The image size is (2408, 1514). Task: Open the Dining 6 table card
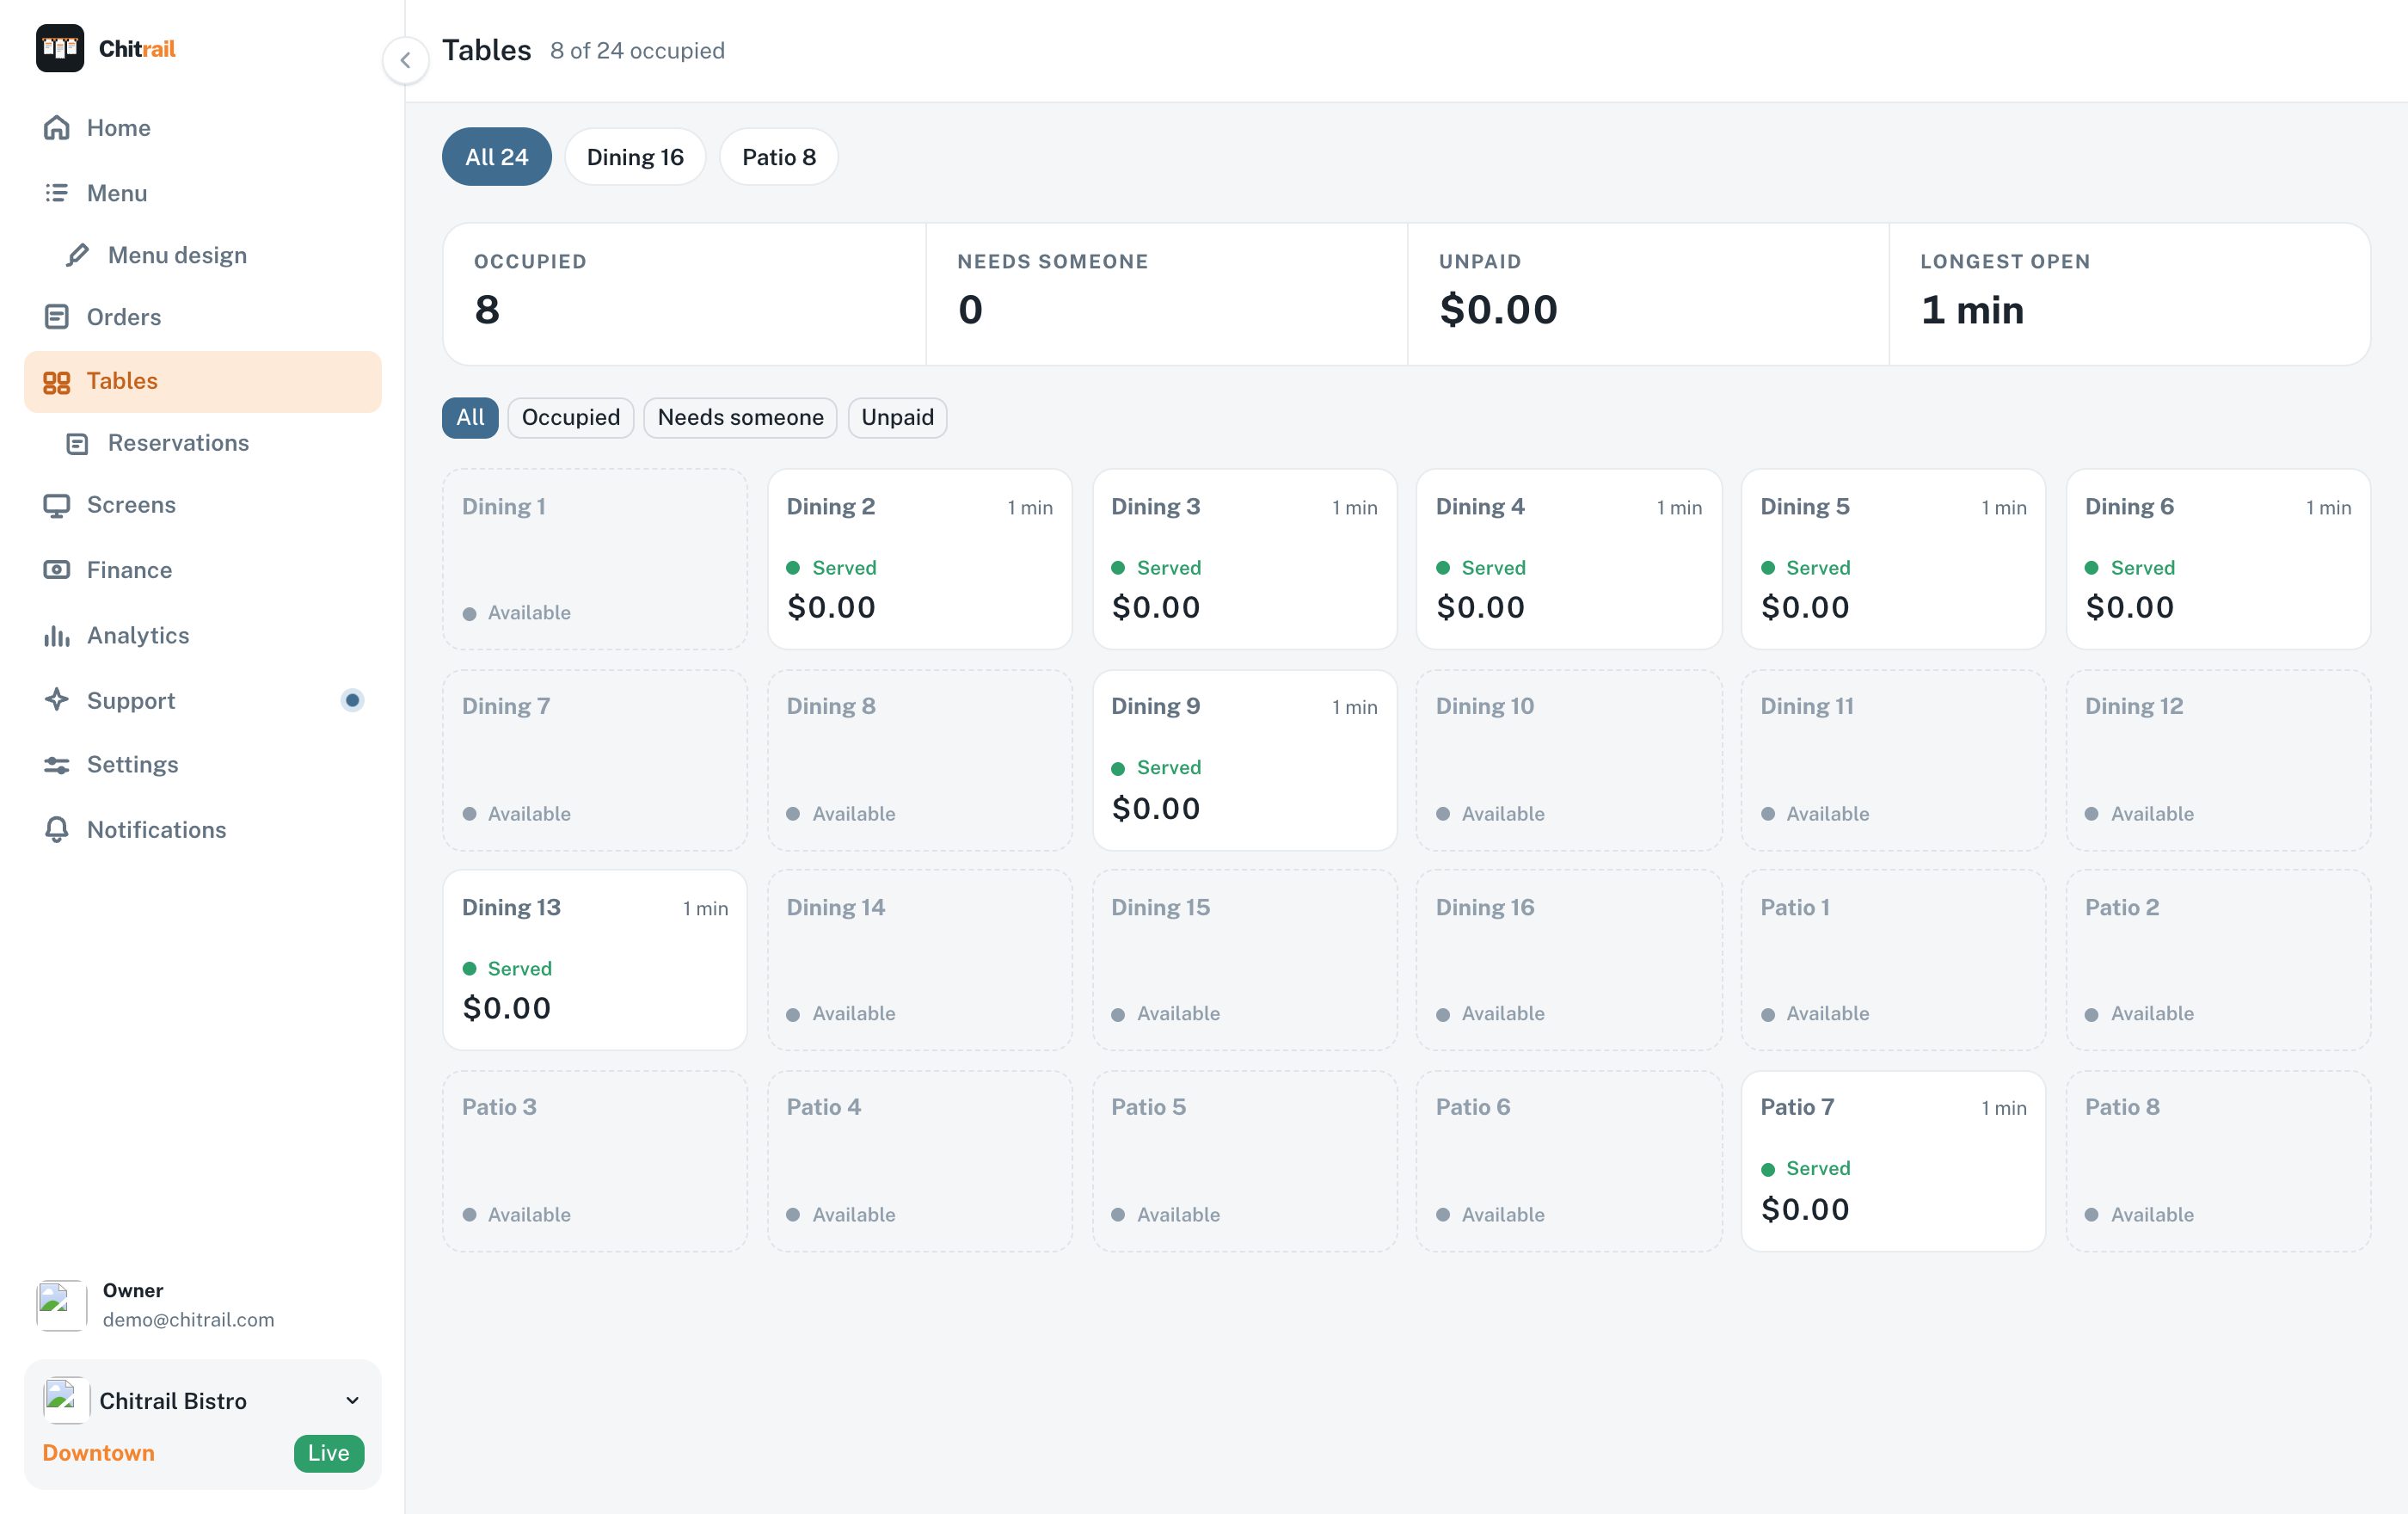coord(2218,559)
